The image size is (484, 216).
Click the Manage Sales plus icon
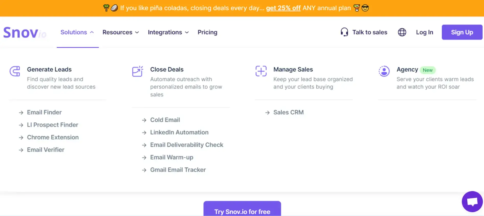click(x=261, y=71)
